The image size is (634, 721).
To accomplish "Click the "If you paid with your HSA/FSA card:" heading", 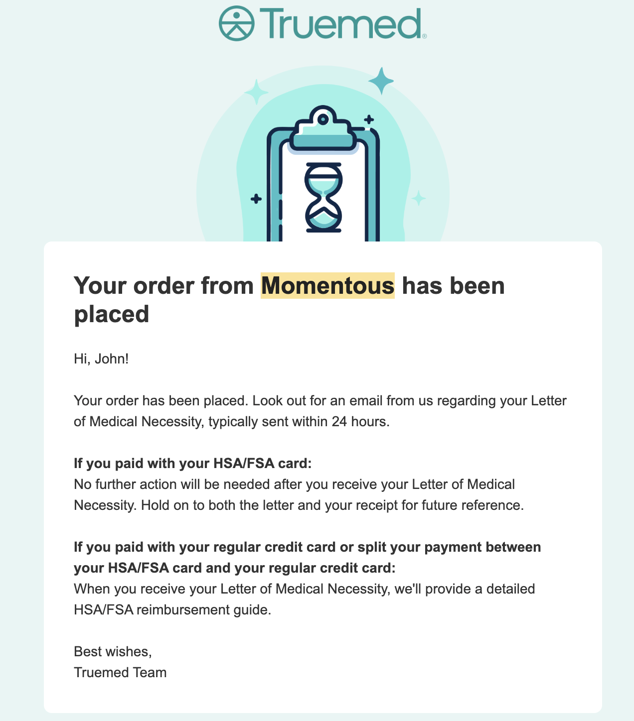I will (x=192, y=464).
